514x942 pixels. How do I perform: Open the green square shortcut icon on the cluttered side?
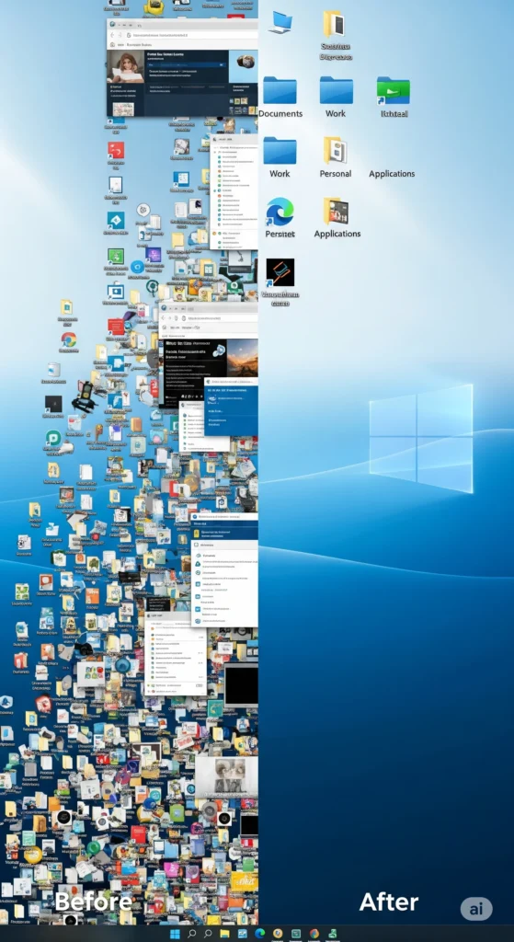pyautogui.click(x=115, y=256)
